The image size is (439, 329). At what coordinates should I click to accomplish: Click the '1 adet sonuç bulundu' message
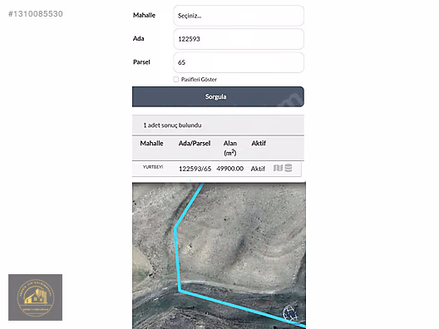pyautogui.click(x=172, y=125)
